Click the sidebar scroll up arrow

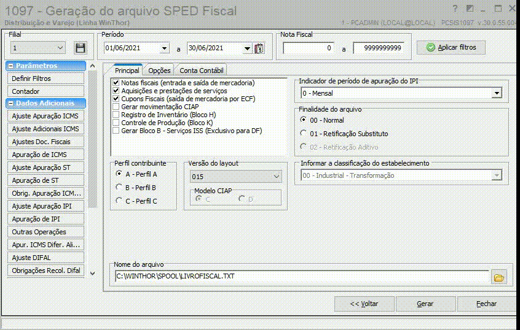(x=93, y=66)
